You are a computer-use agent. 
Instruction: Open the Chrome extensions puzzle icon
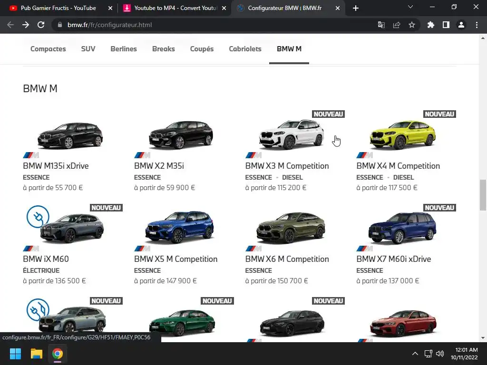[x=430, y=25]
